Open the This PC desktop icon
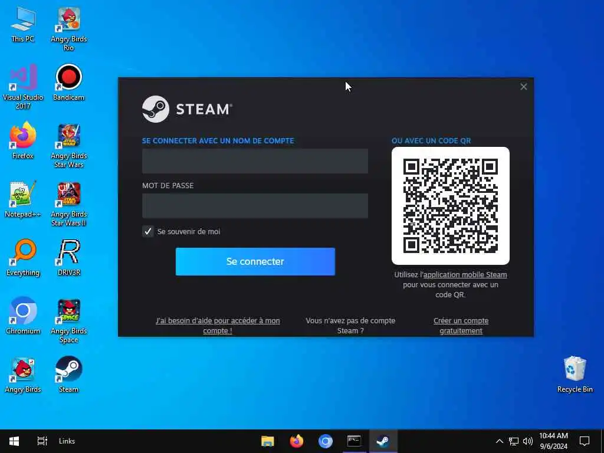Image resolution: width=604 pixels, height=453 pixels. click(23, 25)
